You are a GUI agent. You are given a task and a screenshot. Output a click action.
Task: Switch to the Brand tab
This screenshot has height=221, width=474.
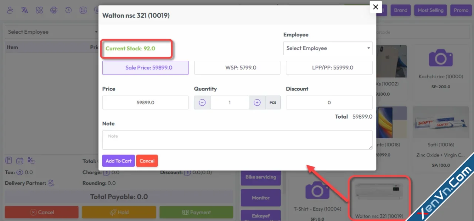click(400, 10)
